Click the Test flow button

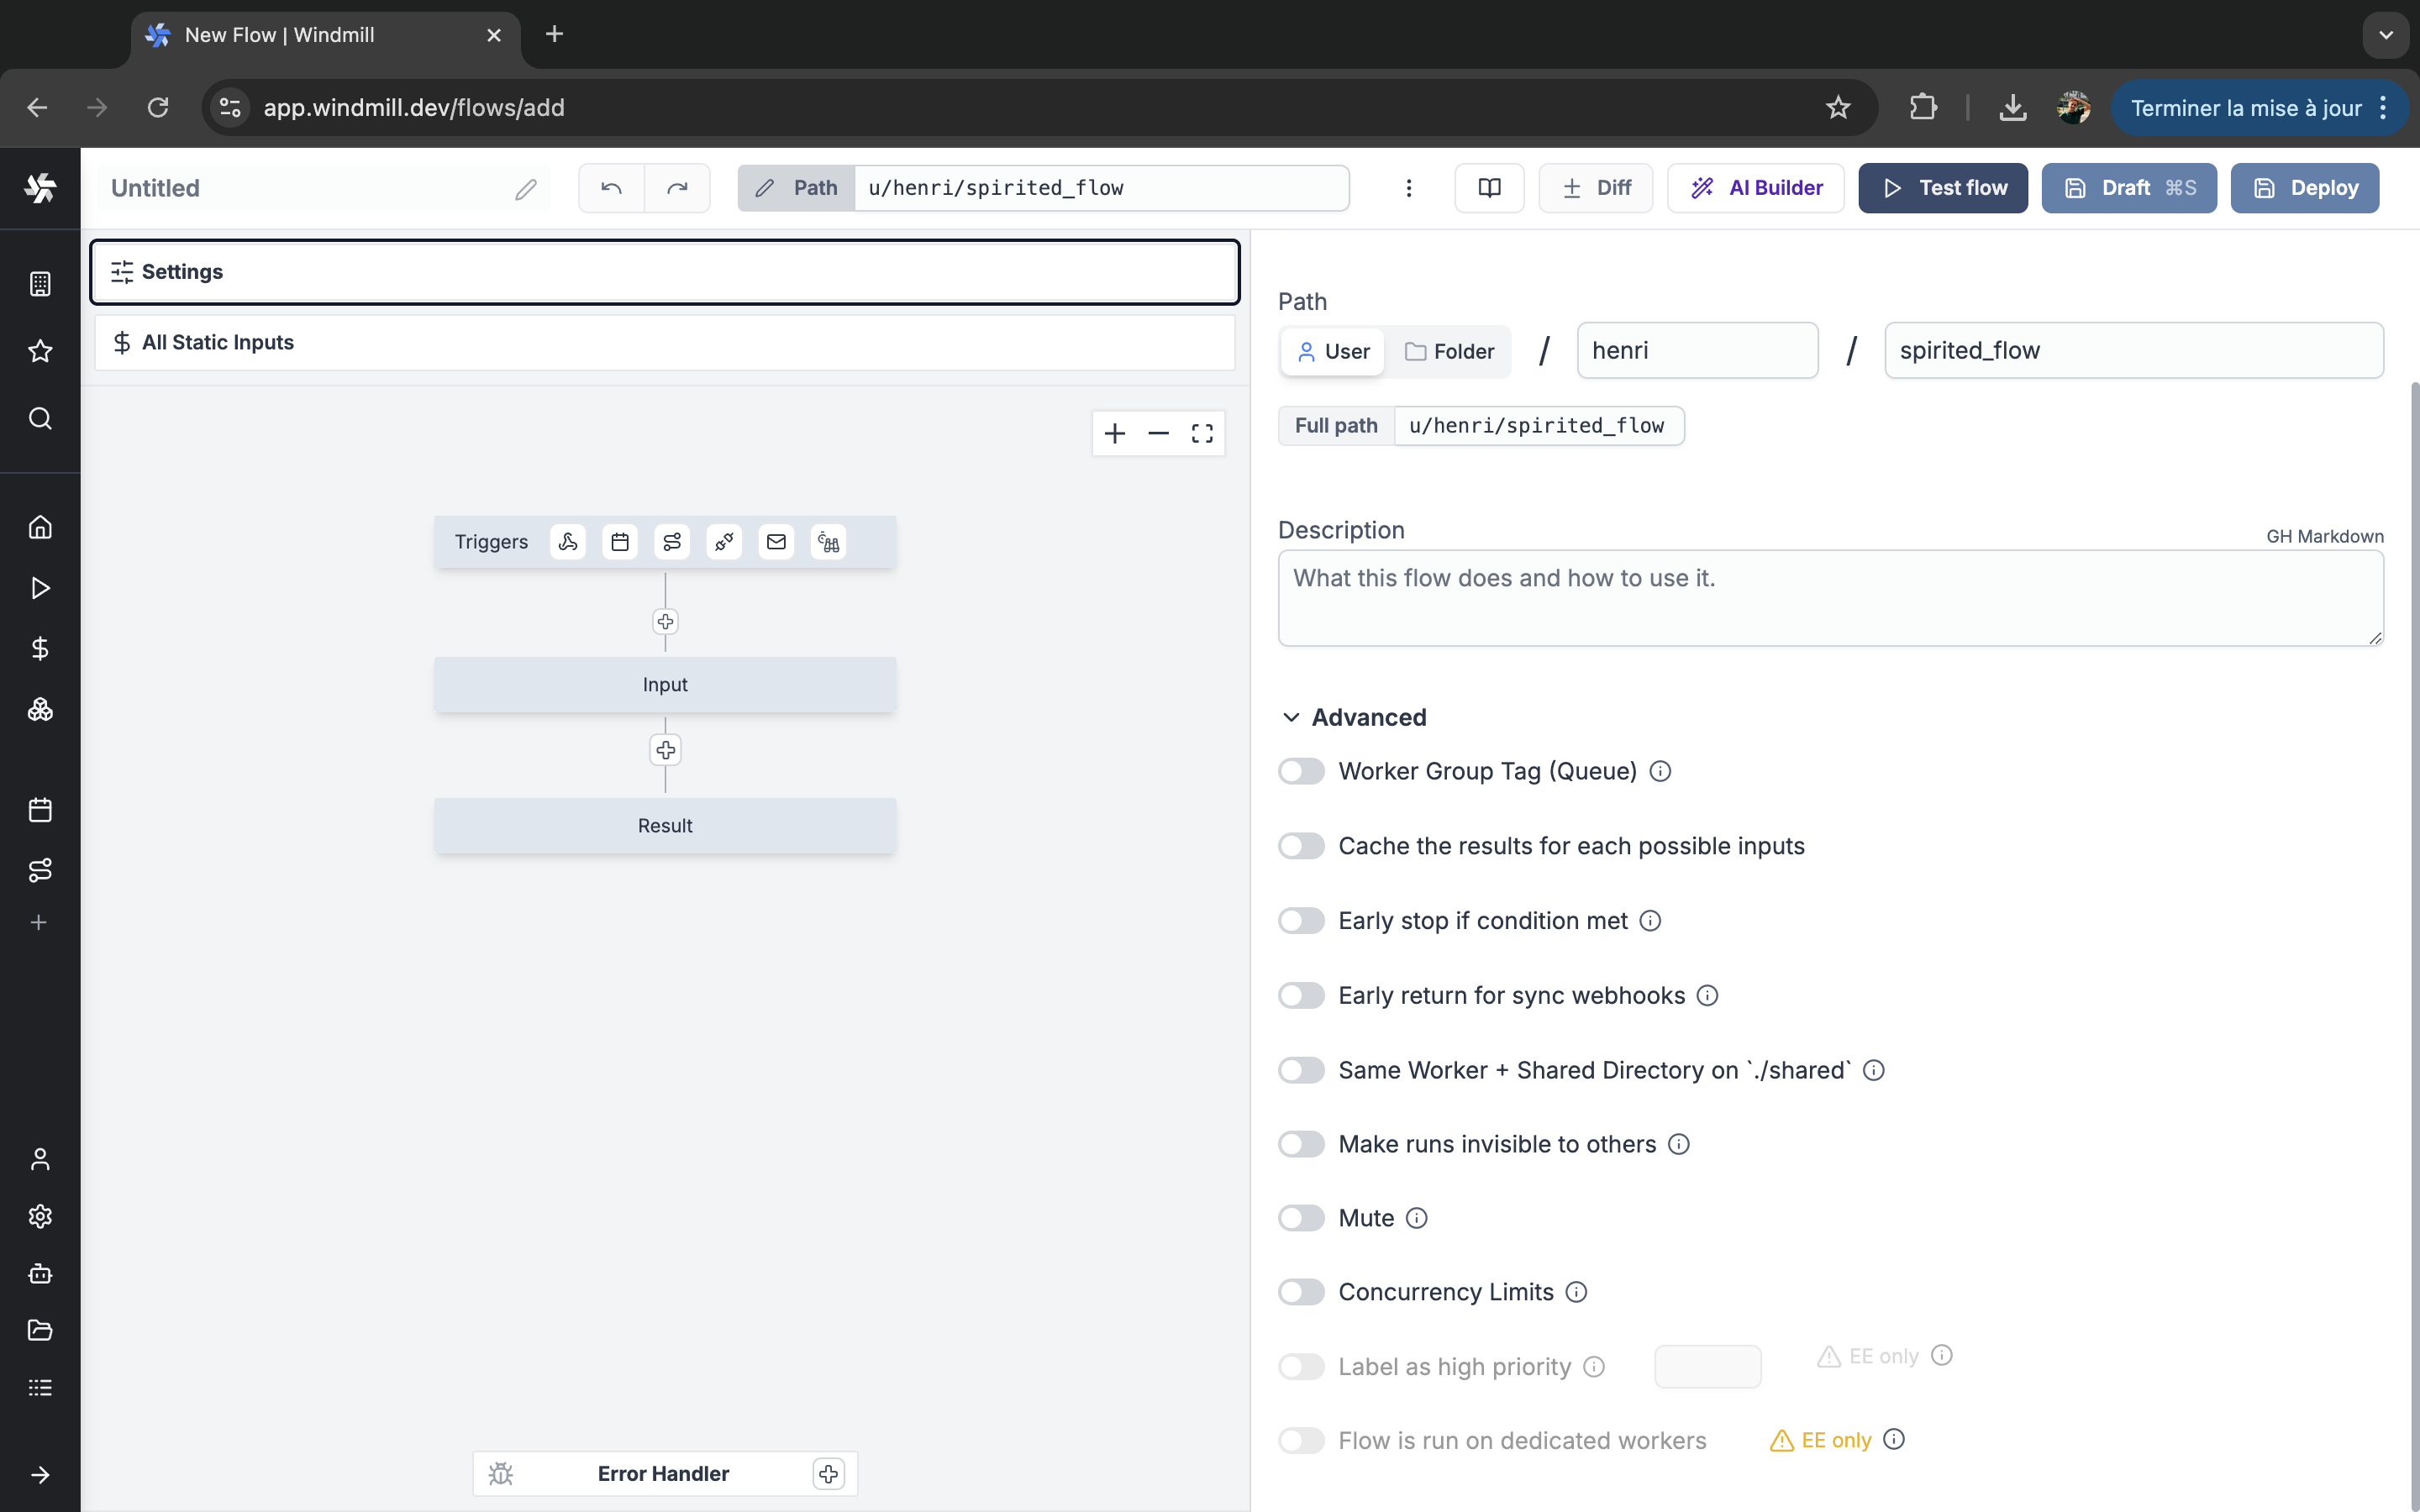1942,188
